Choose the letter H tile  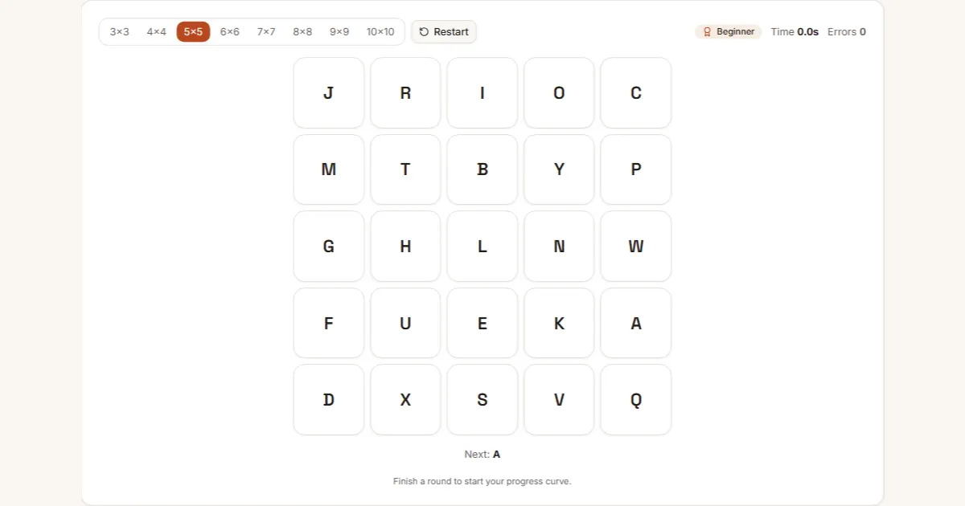pyautogui.click(x=405, y=247)
